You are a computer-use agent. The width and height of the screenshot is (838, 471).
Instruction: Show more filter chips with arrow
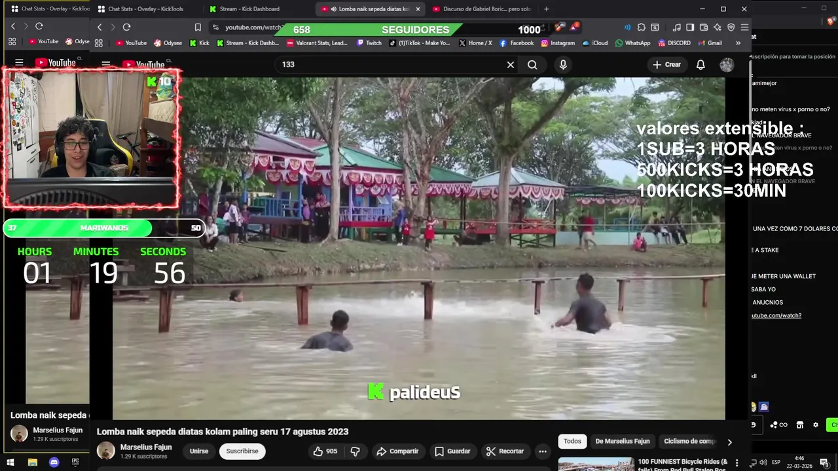coord(729,442)
